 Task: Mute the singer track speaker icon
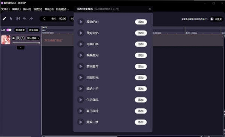[x=14, y=38]
